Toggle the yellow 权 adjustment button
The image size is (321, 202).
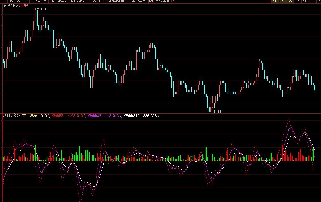(x=290, y=1)
